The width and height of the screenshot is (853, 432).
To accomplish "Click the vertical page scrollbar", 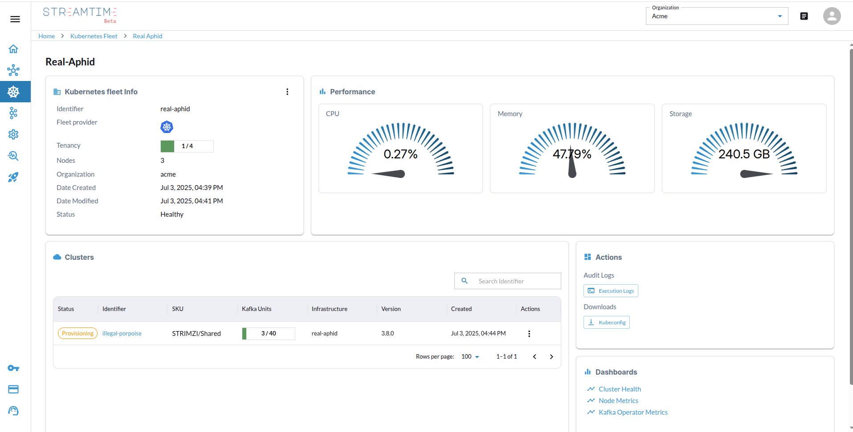I will point(851,216).
